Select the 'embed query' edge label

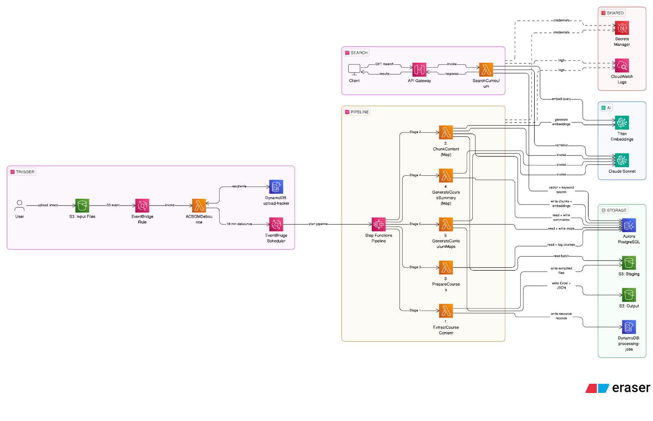(561, 99)
